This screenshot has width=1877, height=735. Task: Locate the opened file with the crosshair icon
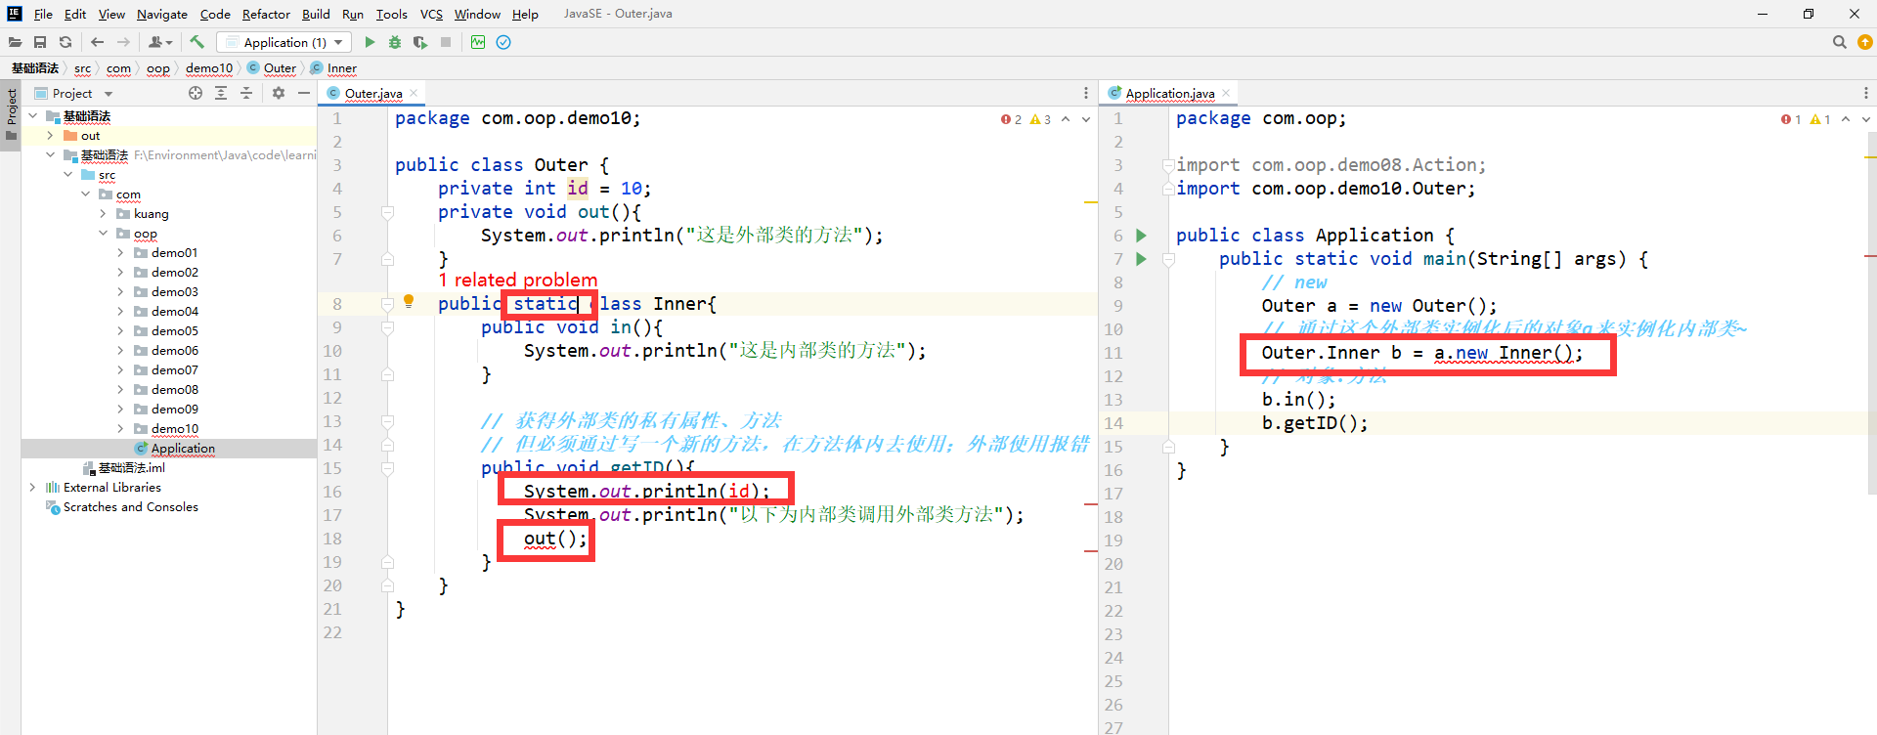pos(196,93)
